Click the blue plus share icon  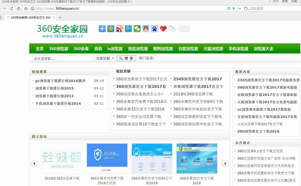click(102, 29)
